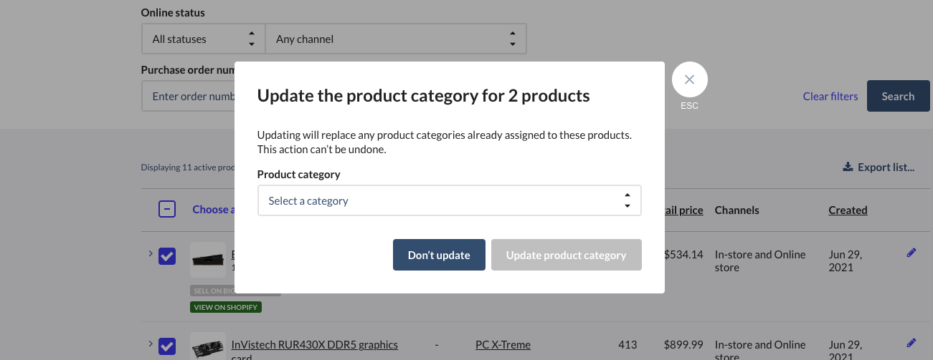Click edit pencil icon for first product

(x=911, y=253)
